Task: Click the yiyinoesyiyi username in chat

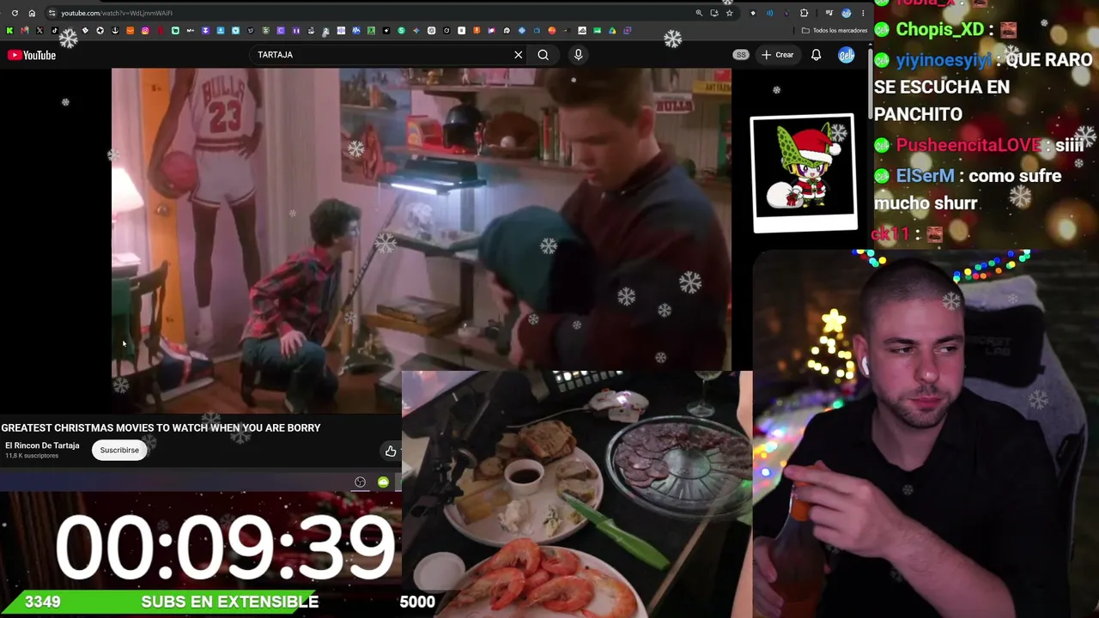Action: (x=944, y=60)
